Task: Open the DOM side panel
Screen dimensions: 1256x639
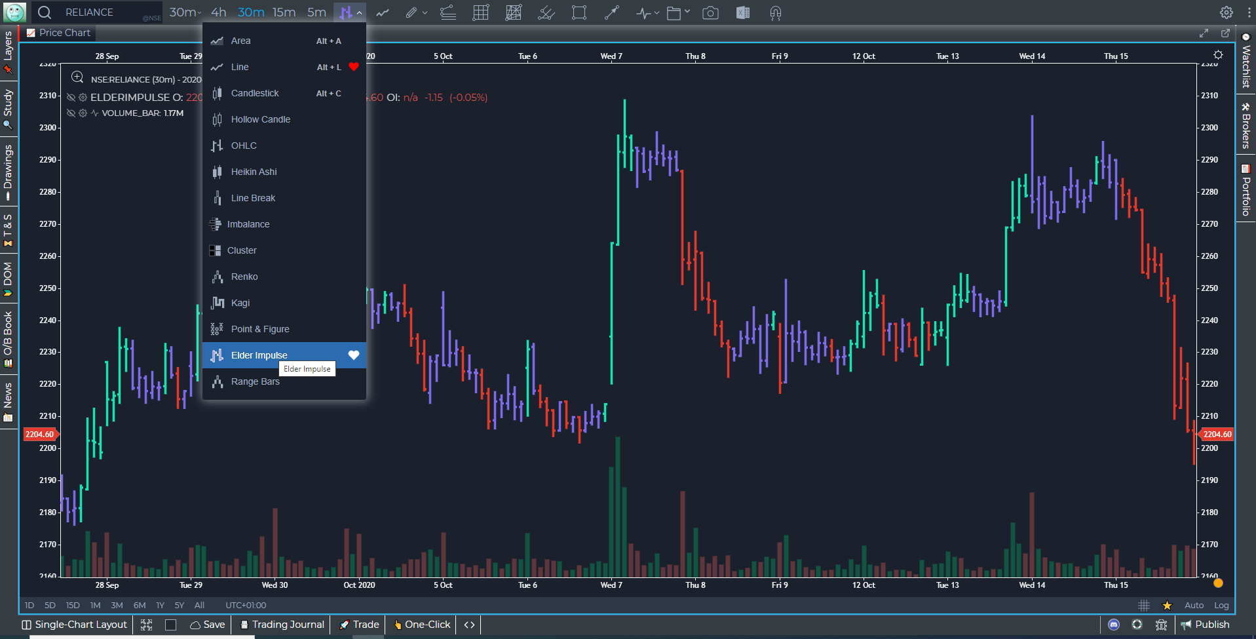Action: (x=8, y=279)
